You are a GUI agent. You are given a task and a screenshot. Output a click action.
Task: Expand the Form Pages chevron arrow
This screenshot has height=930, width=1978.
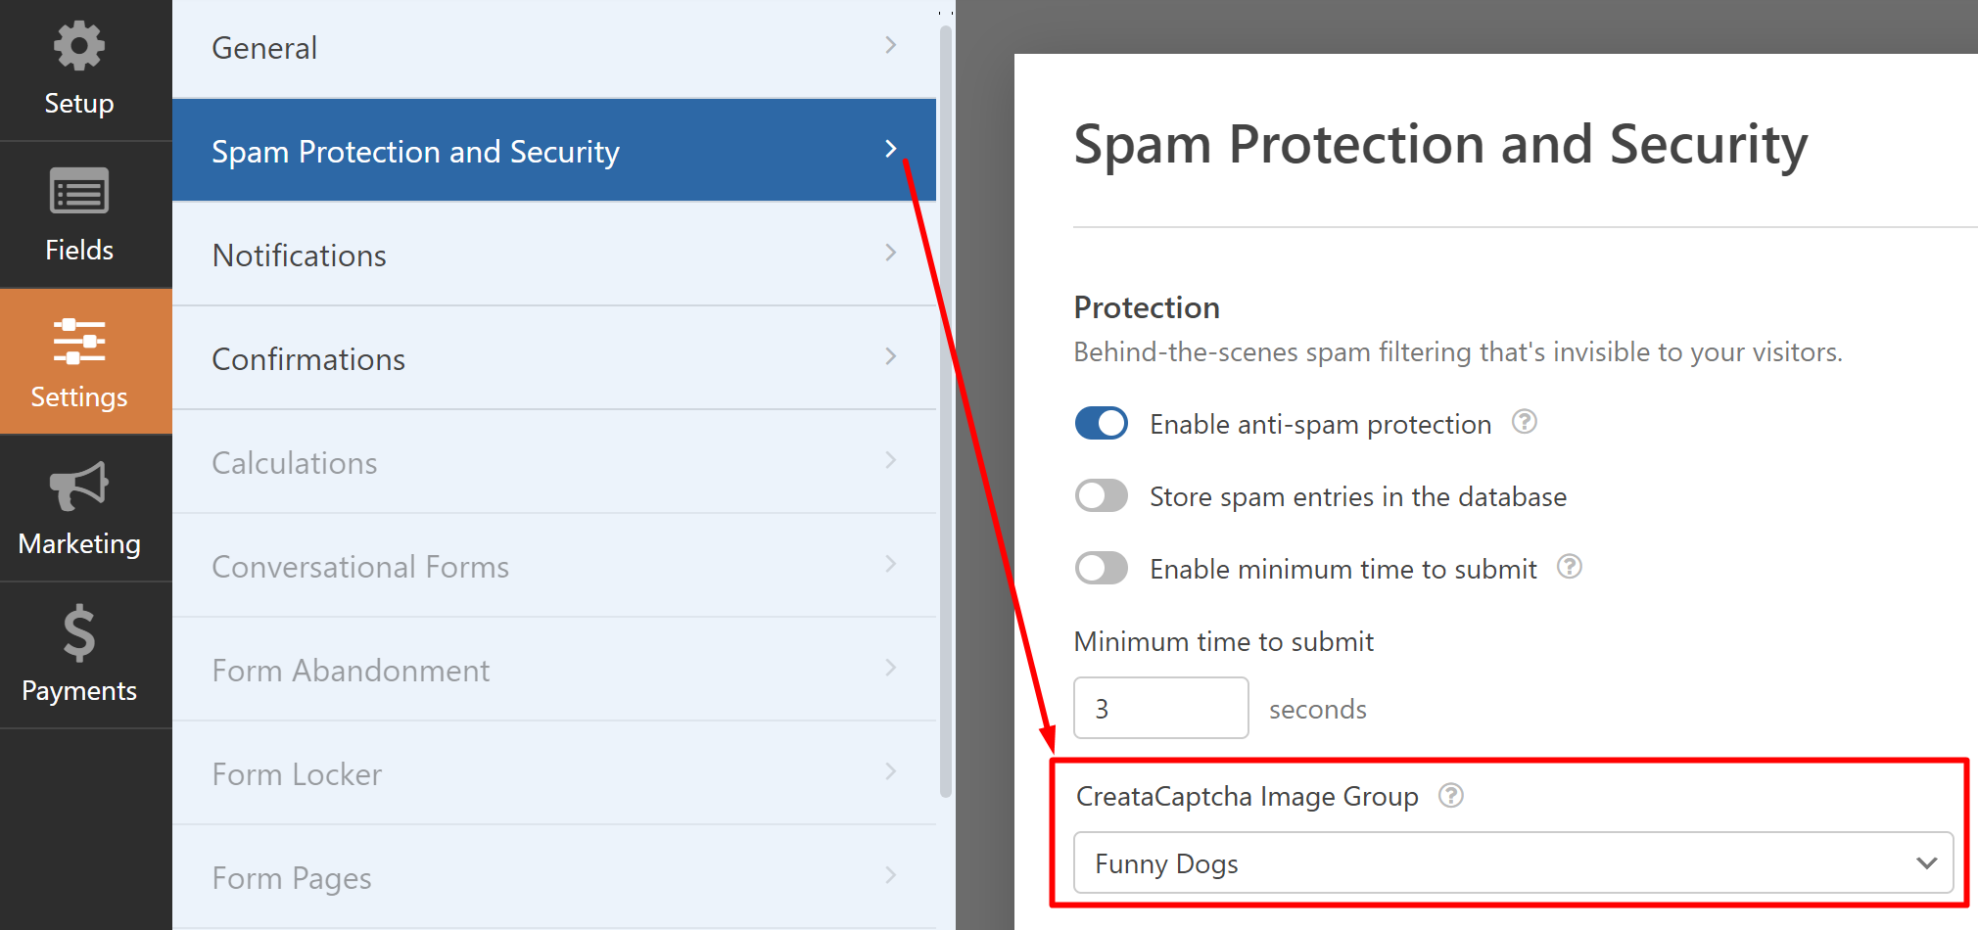click(890, 875)
